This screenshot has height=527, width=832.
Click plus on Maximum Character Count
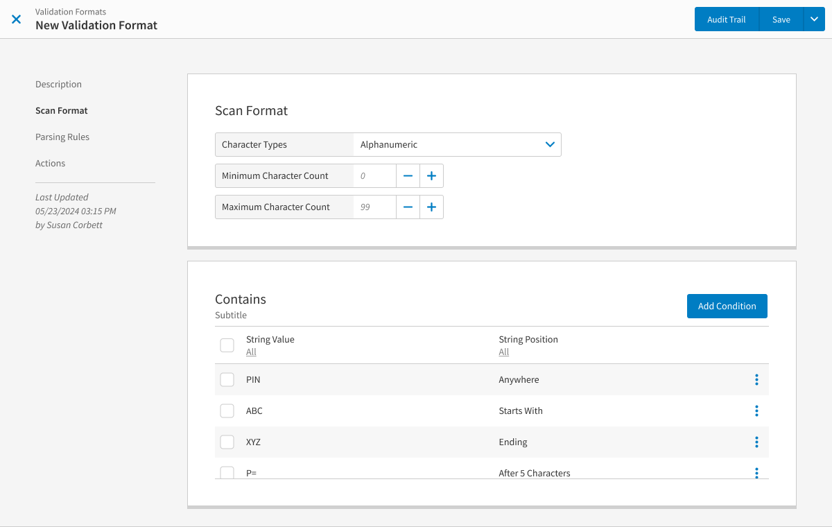coord(431,207)
